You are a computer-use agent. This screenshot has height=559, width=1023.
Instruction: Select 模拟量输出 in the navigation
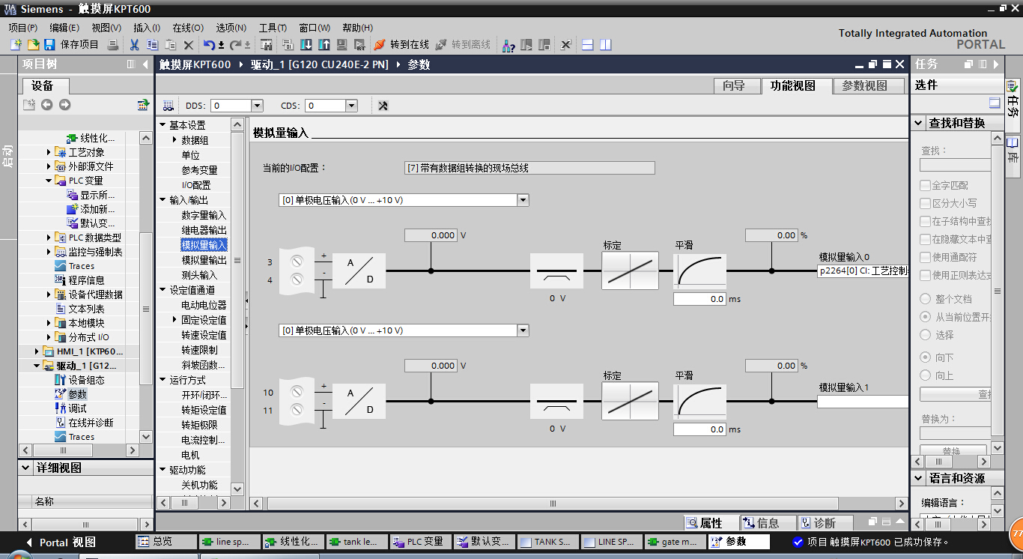click(x=204, y=260)
